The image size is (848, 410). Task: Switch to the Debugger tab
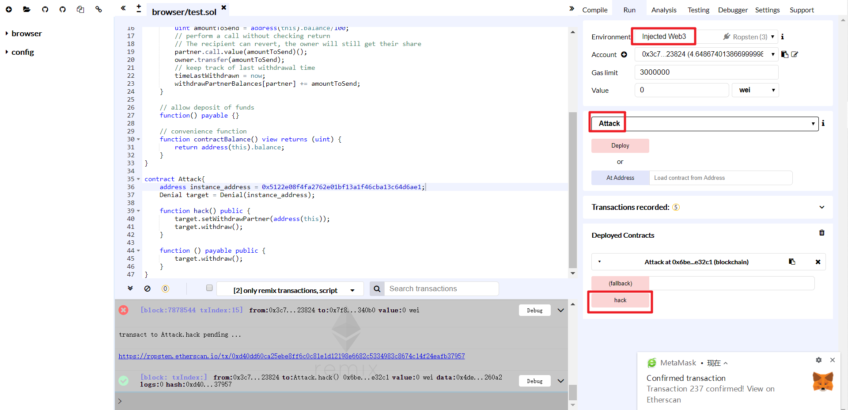733,10
